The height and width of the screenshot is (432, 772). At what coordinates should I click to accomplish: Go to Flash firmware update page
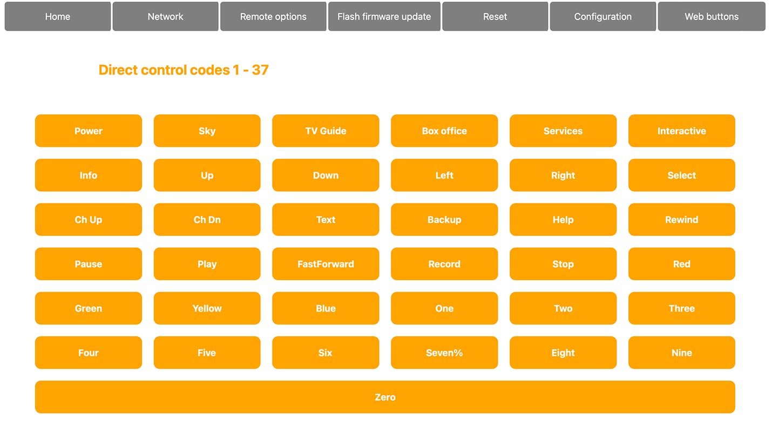pos(384,16)
